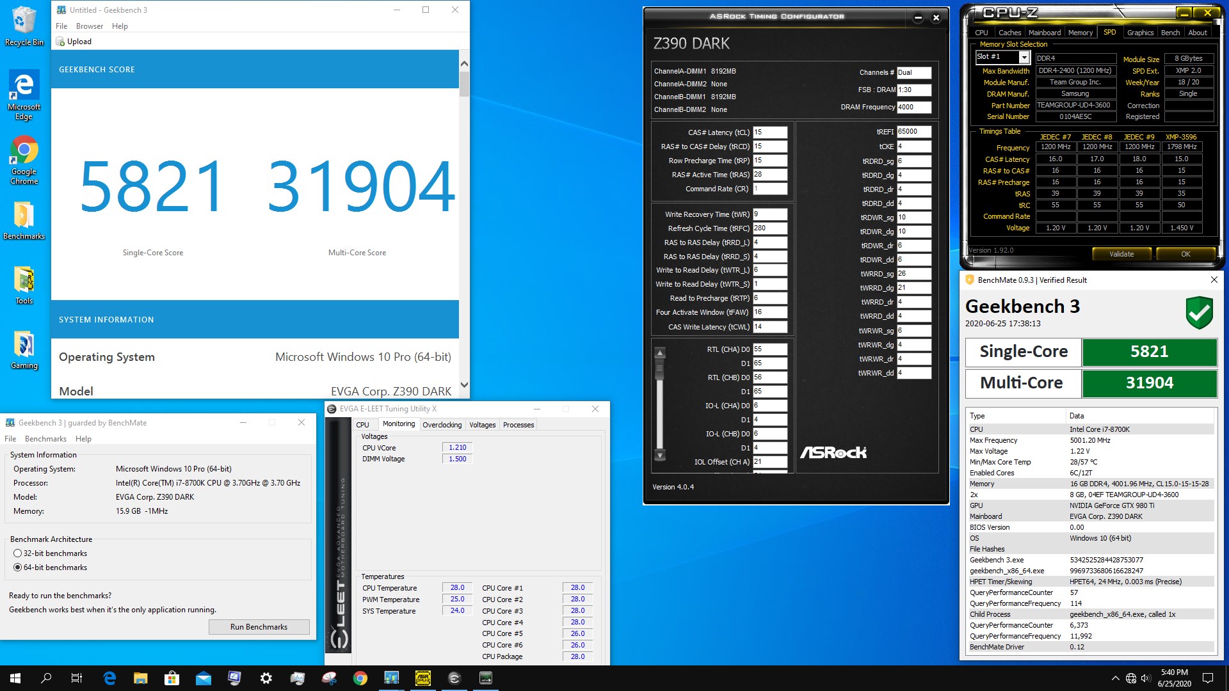Click DRAM Frequency field showing 4000
1229x691 pixels.
(914, 107)
